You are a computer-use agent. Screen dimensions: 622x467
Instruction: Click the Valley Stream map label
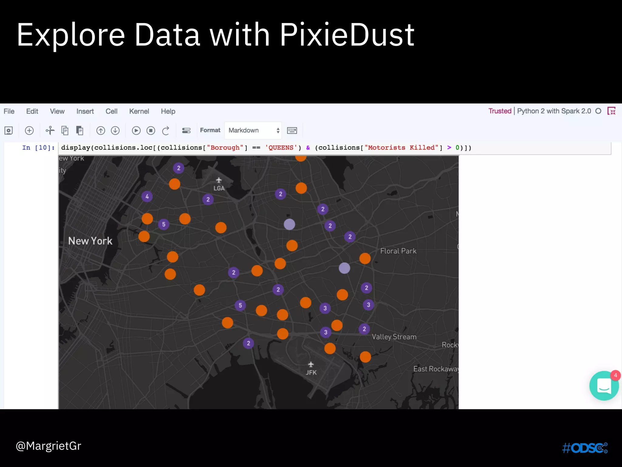pos(394,337)
